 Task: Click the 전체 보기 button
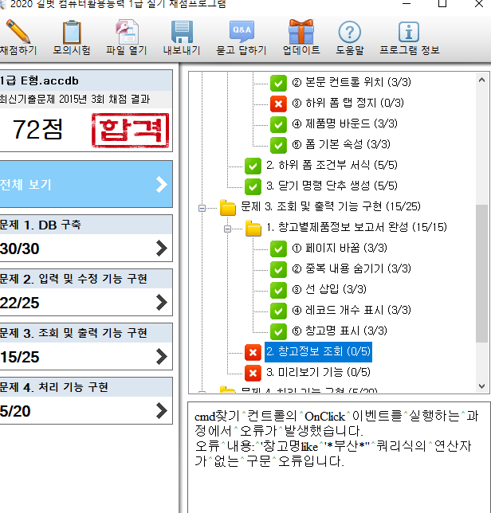(86, 184)
